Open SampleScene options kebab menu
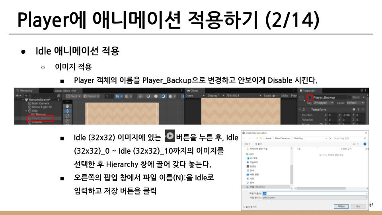Image resolution: width=382 pixels, height=215 pixels. click(x=59, y=100)
